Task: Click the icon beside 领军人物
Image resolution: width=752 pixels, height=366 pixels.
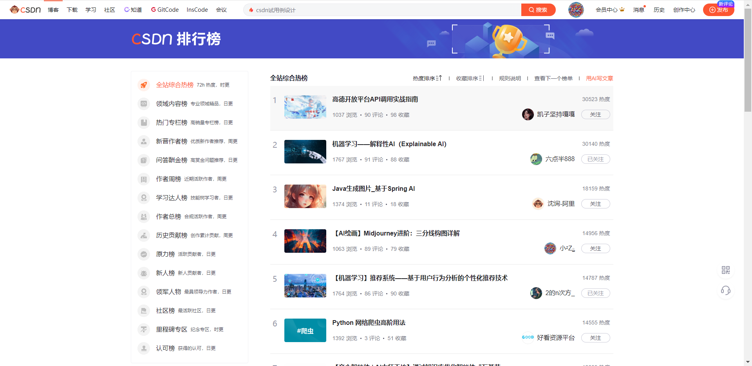Action: [x=144, y=292]
